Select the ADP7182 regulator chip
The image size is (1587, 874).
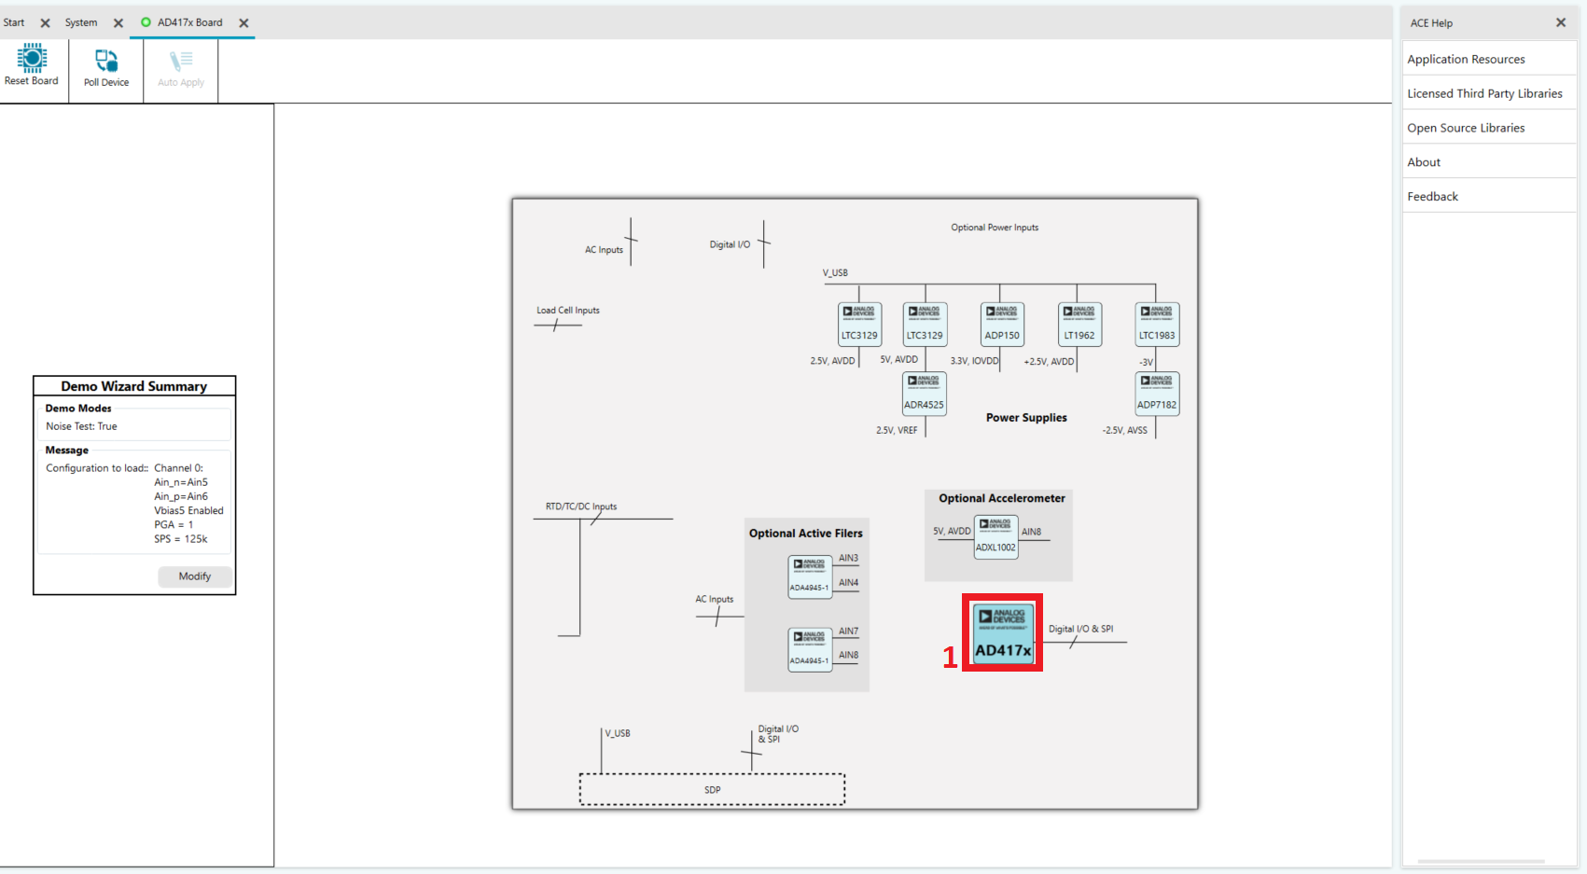click(1157, 394)
